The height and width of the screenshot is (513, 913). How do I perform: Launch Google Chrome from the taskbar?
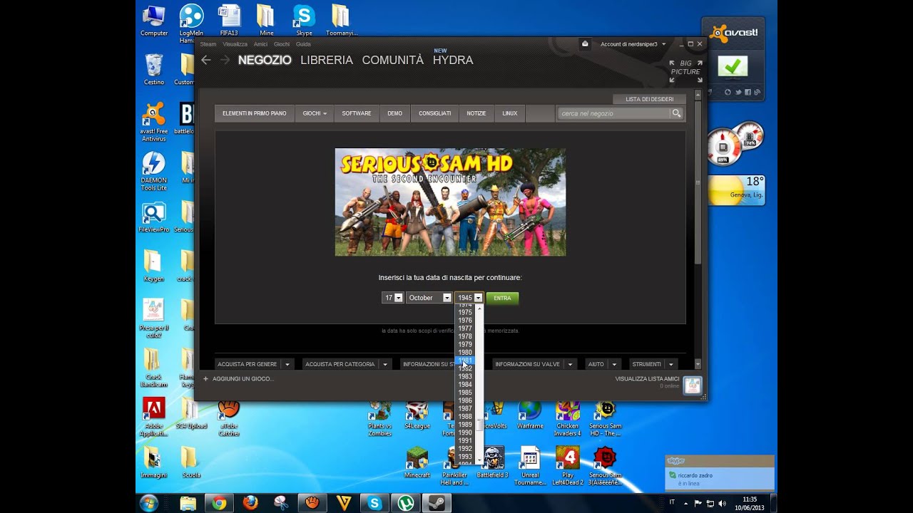point(219,503)
